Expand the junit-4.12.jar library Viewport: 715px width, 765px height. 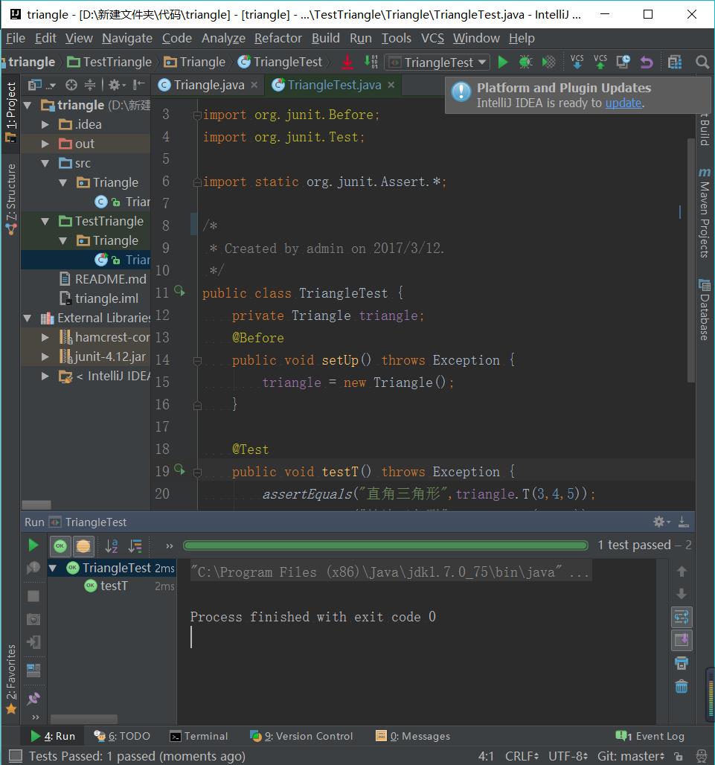[45, 356]
